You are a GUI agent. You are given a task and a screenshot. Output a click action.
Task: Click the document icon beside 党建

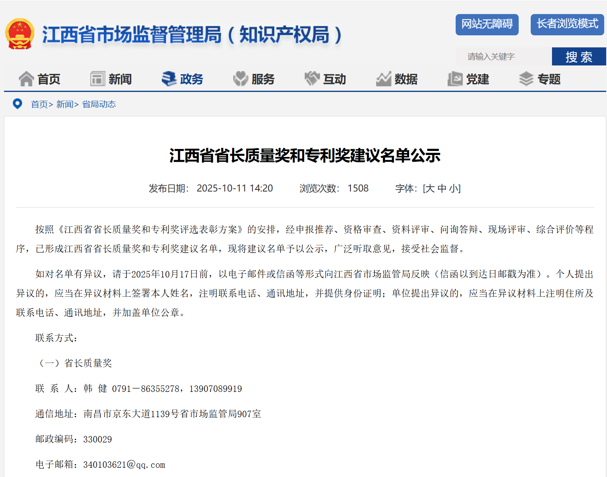pos(455,79)
